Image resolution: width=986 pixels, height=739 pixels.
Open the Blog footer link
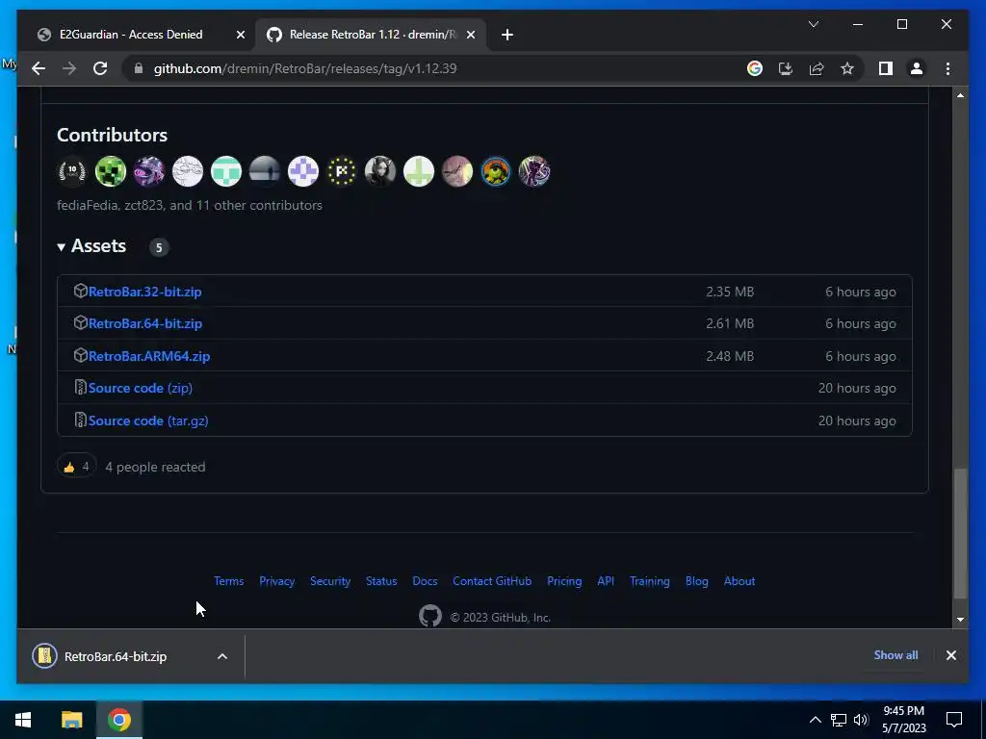[697, 581]
